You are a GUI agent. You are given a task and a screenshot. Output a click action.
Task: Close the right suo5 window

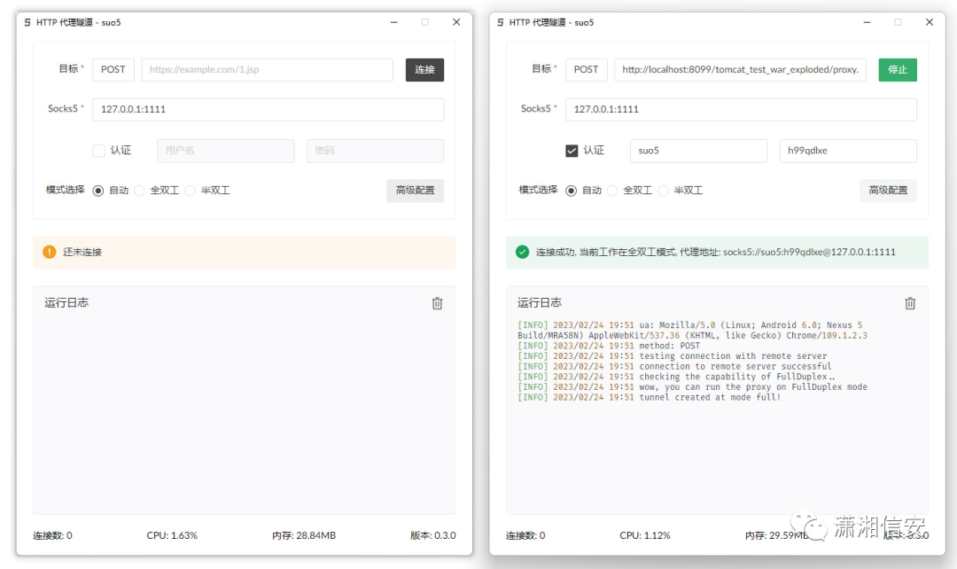click(930, 22)
